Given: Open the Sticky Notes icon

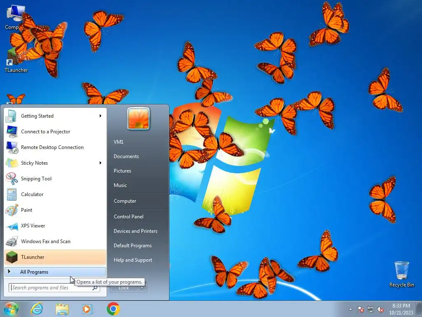Looking at the screenshot, I should click(12, 163).
